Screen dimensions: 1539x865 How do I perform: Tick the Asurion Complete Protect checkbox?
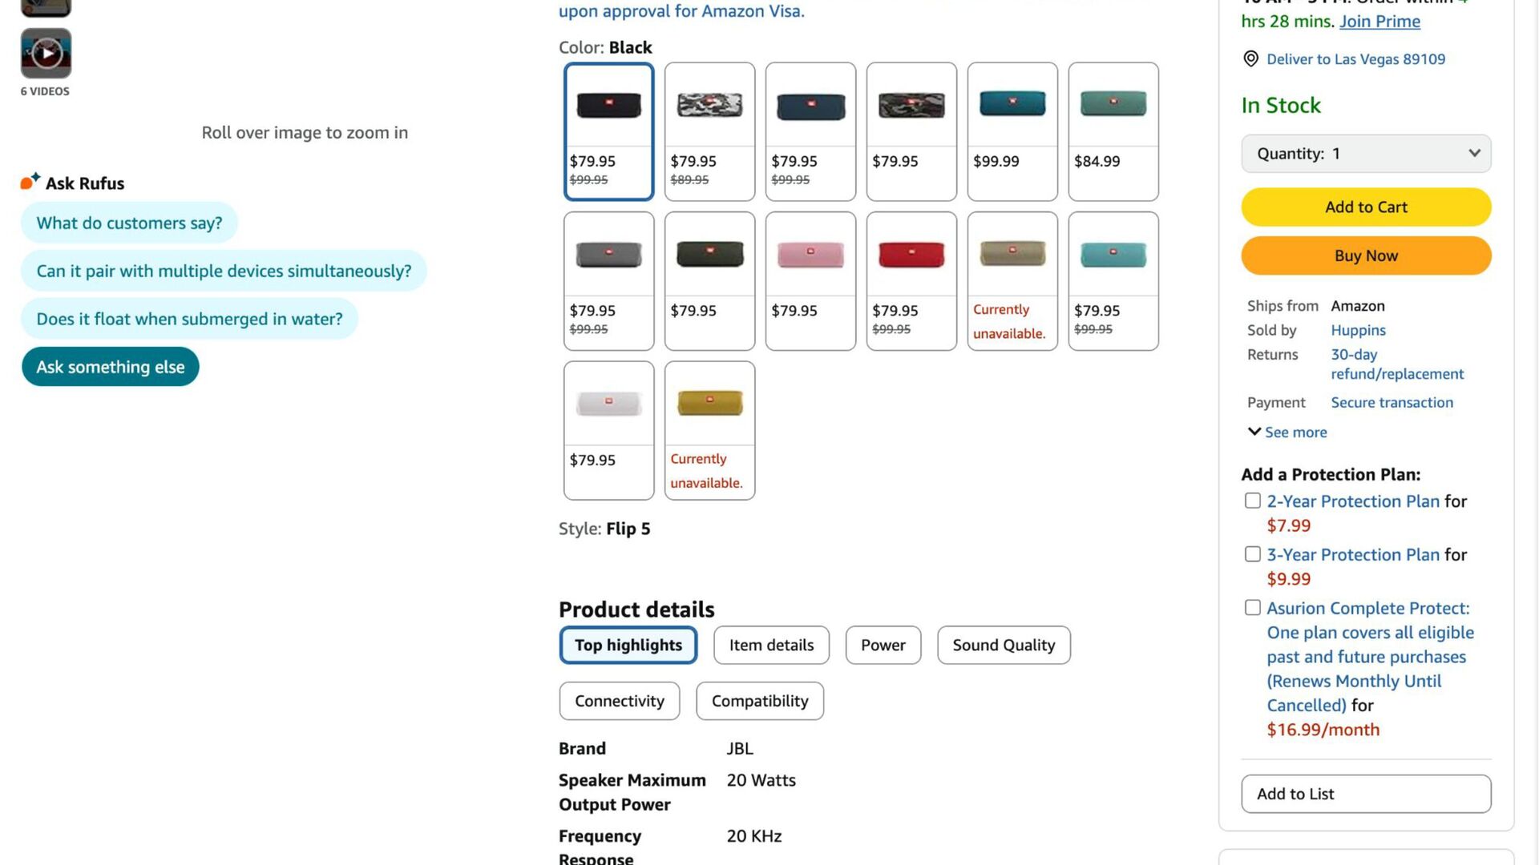coord(1253,608)
